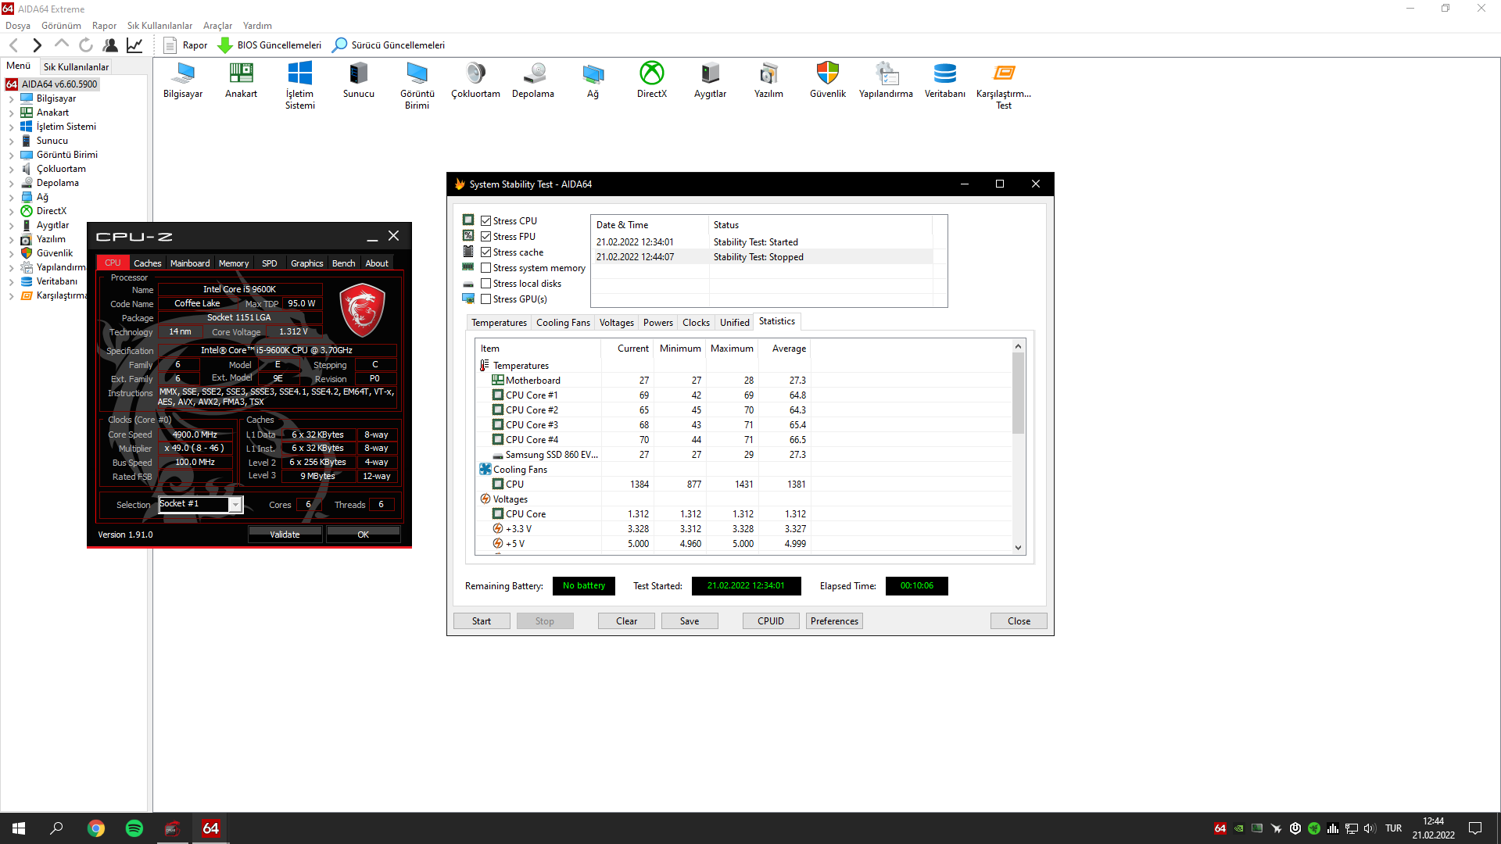The height and width of the screenshot is (844, 1501).
Task: Open the Memory tab in CPU-Z
Action: tap(233, 263)
